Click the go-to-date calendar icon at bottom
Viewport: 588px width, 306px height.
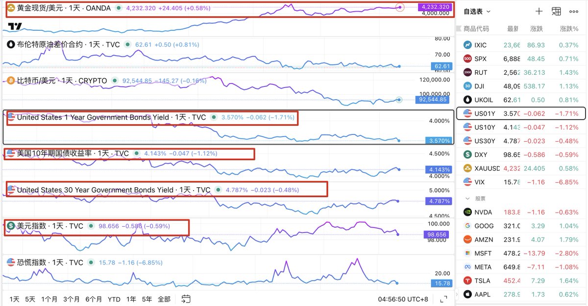186,299
